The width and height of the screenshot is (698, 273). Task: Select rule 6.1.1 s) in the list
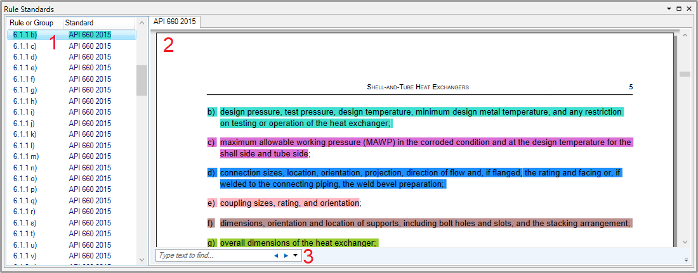(x=25, y=223)
